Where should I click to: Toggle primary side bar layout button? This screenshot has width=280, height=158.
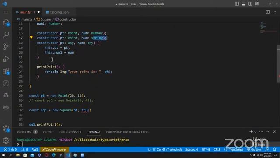[x=237, y=4]
